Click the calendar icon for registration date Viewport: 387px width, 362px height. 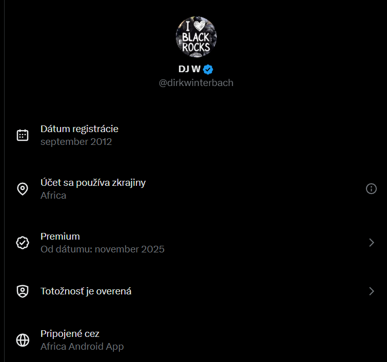click(23, 135)
